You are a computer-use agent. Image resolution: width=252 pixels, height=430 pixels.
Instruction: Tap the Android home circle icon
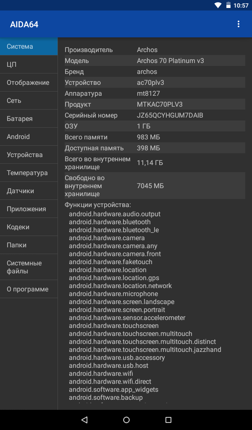(126, 420)
